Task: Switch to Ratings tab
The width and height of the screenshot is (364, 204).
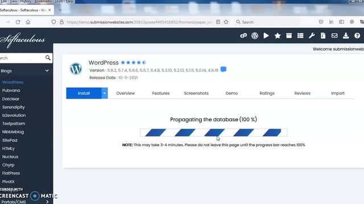Action: point(267,93)
